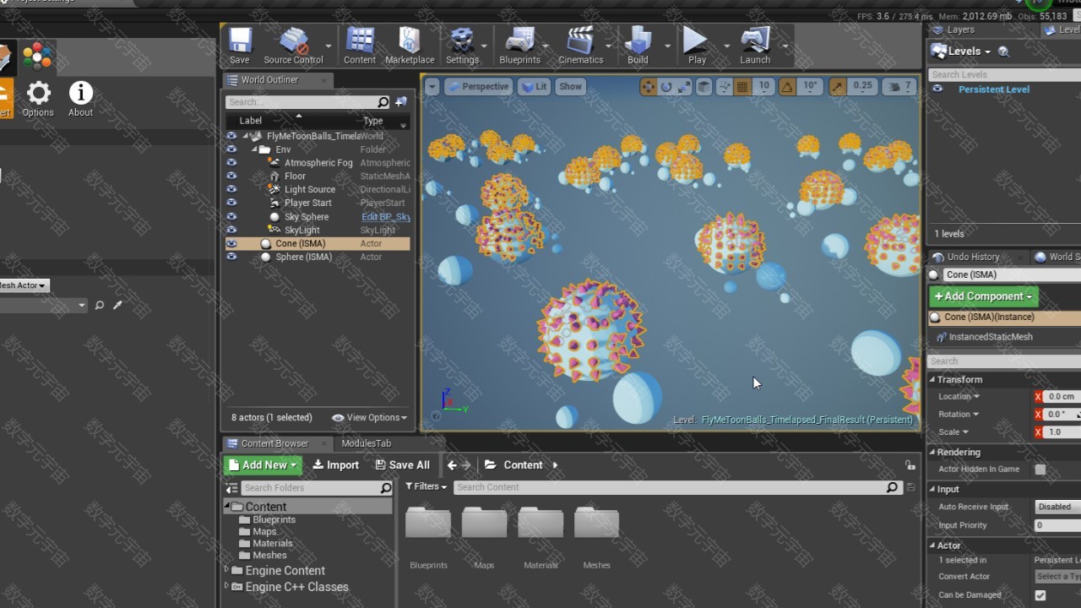Click the viewport Show button

coord(571,86)
